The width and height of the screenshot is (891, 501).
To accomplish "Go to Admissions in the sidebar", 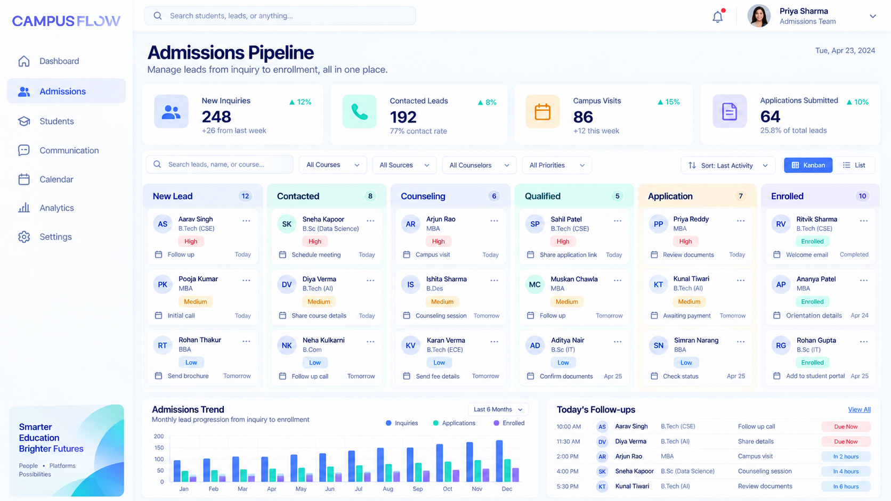I will click(66, 91).
